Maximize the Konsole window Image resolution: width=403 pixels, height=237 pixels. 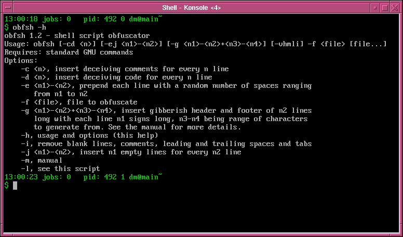pos(385,8)
